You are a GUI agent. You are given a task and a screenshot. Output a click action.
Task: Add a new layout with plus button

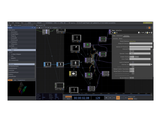44,25
